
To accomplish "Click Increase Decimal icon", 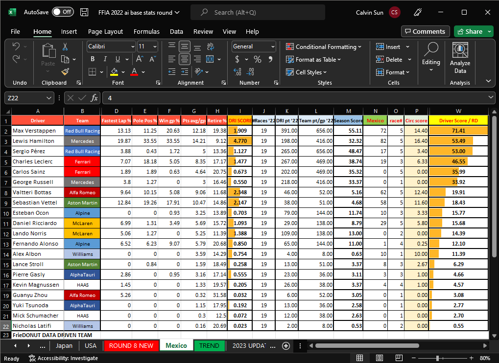I will [238, 72].
